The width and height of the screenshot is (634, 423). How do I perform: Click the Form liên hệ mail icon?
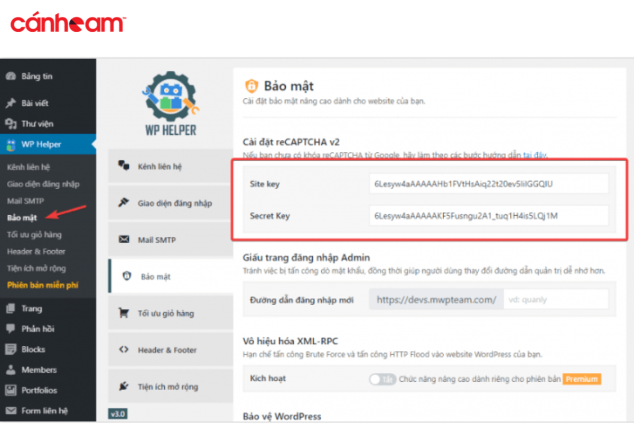(11, 411)
